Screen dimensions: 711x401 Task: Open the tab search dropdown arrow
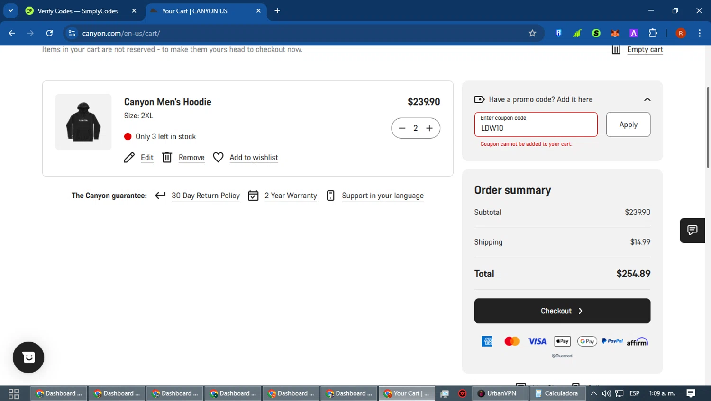[10, 10]
